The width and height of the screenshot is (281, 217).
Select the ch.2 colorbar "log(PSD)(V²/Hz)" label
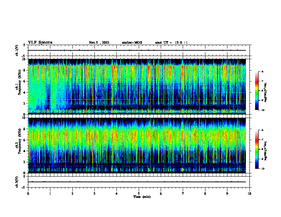[266, 151]
